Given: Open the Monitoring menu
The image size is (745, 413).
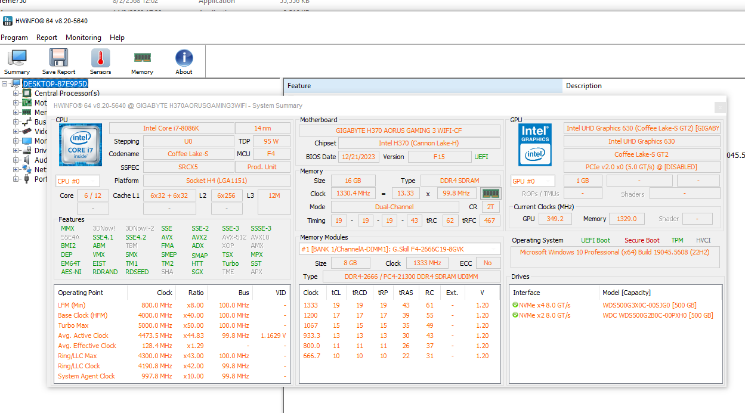Looking at the screenshot, I should click(84, 37).
